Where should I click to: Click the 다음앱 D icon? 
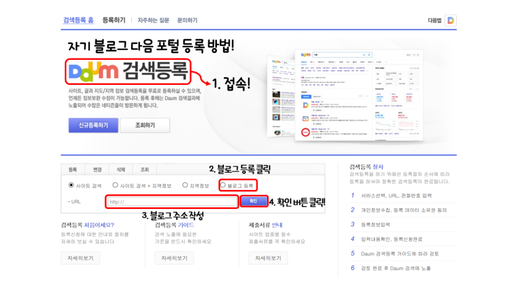[x=450, y=20]
